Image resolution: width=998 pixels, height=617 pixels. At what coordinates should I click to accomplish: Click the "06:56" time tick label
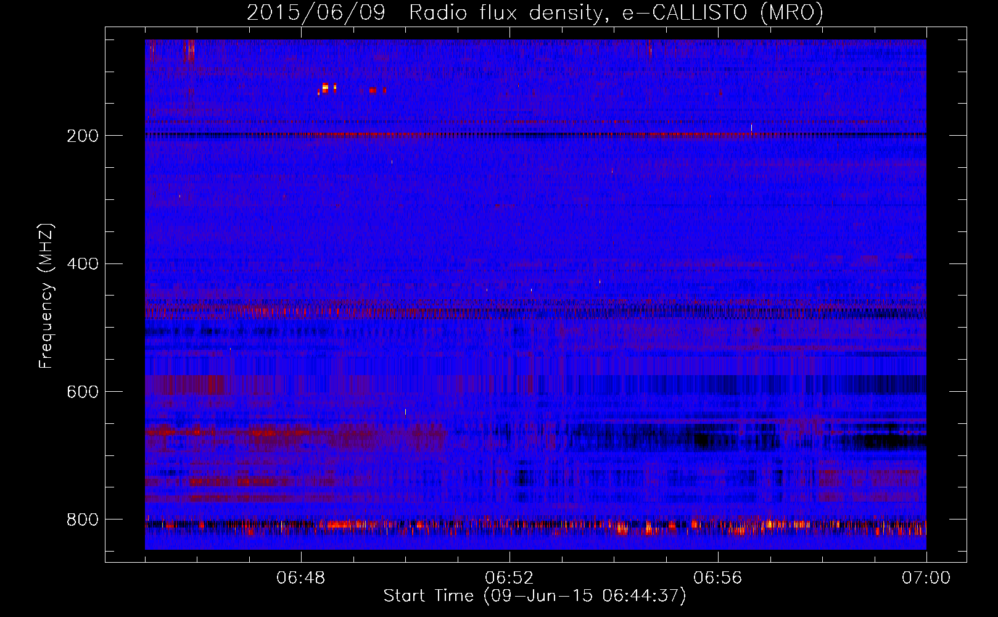click(x=718, y=578)
